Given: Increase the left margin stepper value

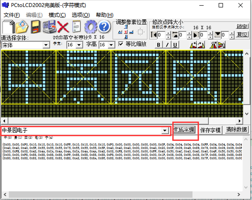Looking at the screenshot, I should pyautogui.click(x=168, y=33).
